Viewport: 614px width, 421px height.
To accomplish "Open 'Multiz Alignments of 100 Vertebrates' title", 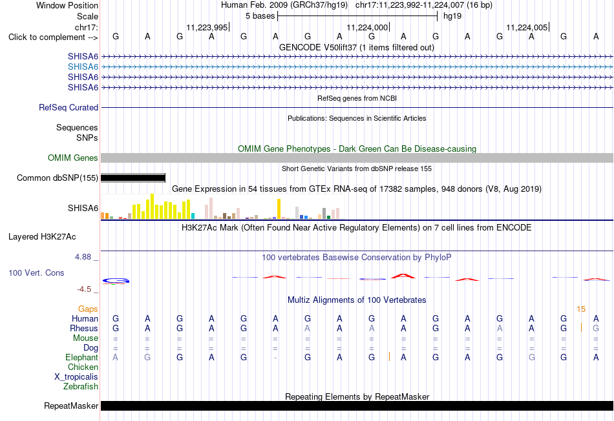I will [357, 300].
